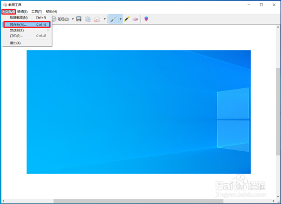Open the 编辑(E) menu

click(x=22, y=12)
